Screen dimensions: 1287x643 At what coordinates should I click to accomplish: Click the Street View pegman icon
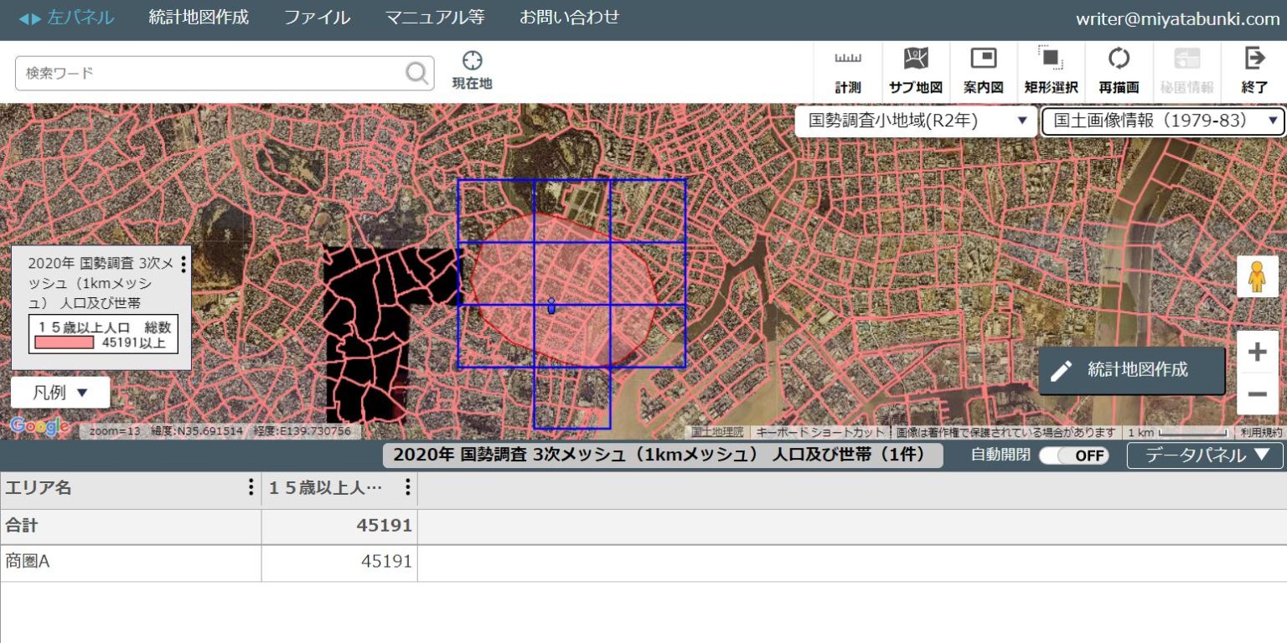1257,276
